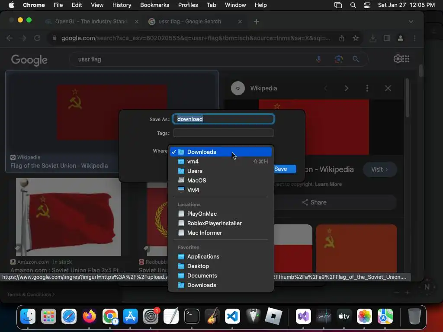Screen dimensions: 443x332
Task: Click the address bar URL
Action: (x=196, y=38)
